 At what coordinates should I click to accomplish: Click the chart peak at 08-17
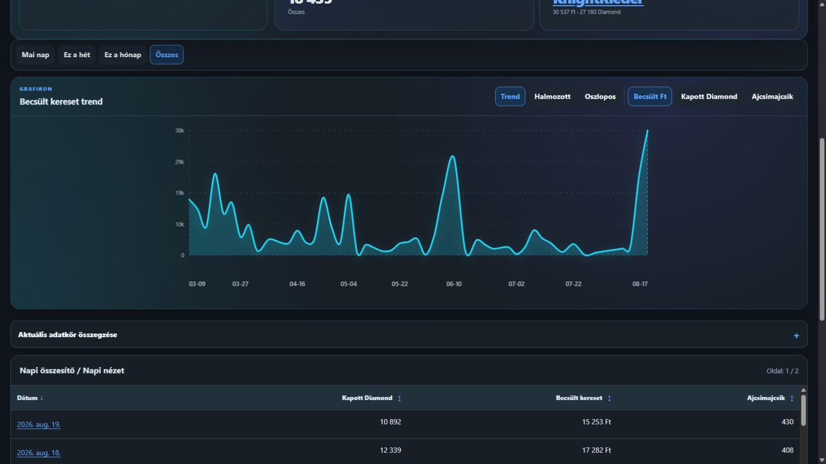click(647, 131)
